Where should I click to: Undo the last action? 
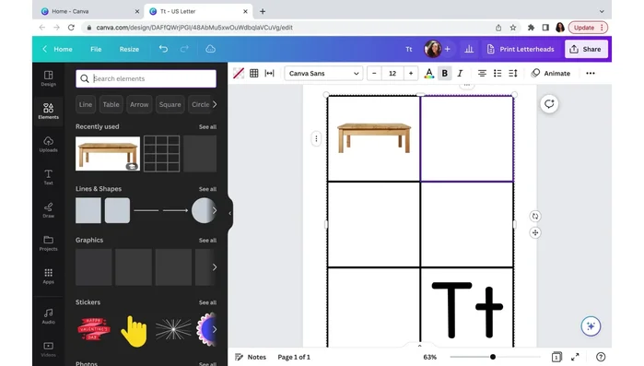click(x=163, y=49)
